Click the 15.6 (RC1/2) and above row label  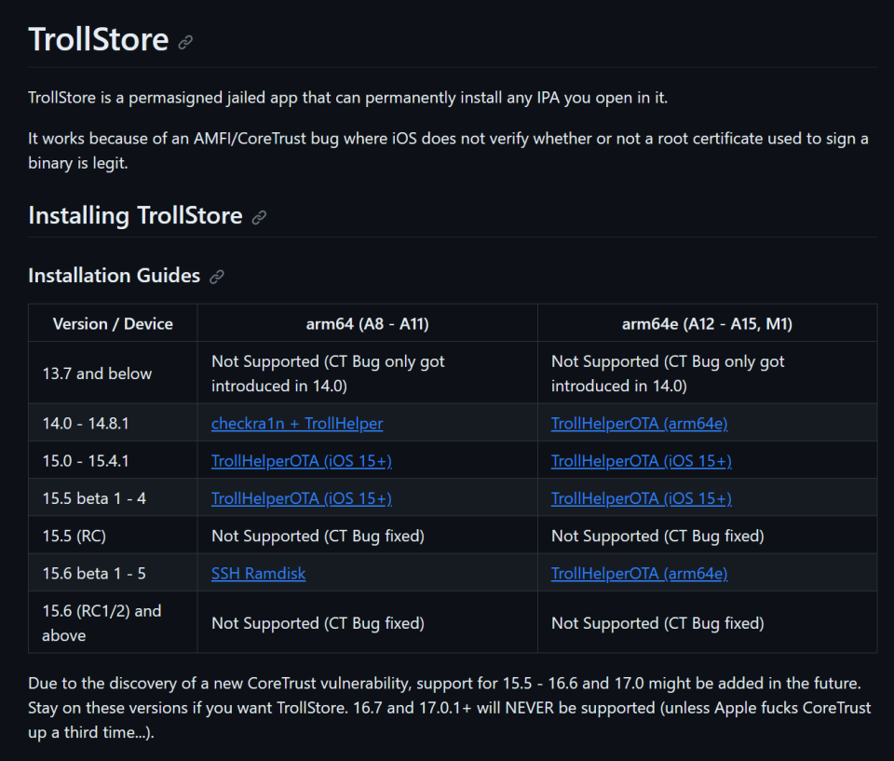[102, 623]
